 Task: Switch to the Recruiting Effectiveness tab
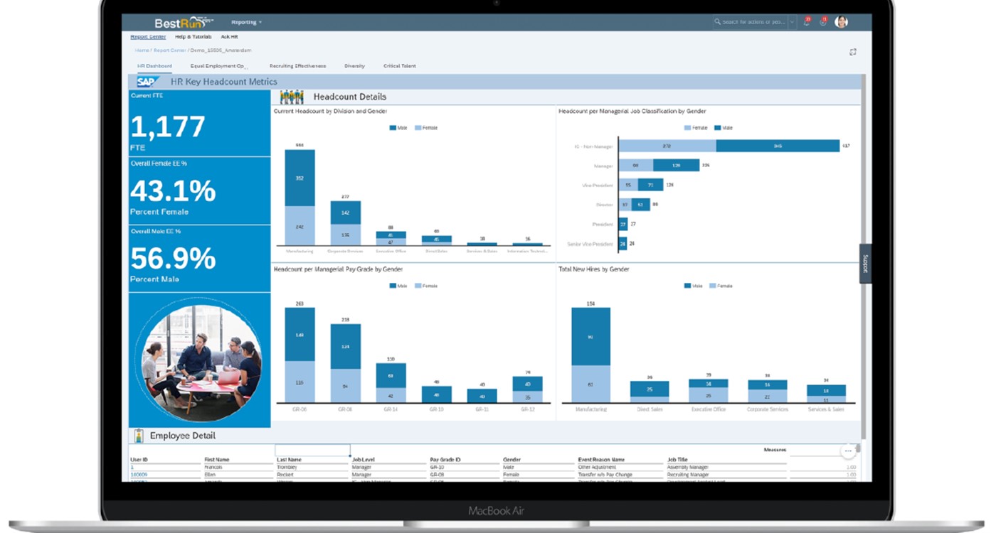click(297, 66)
